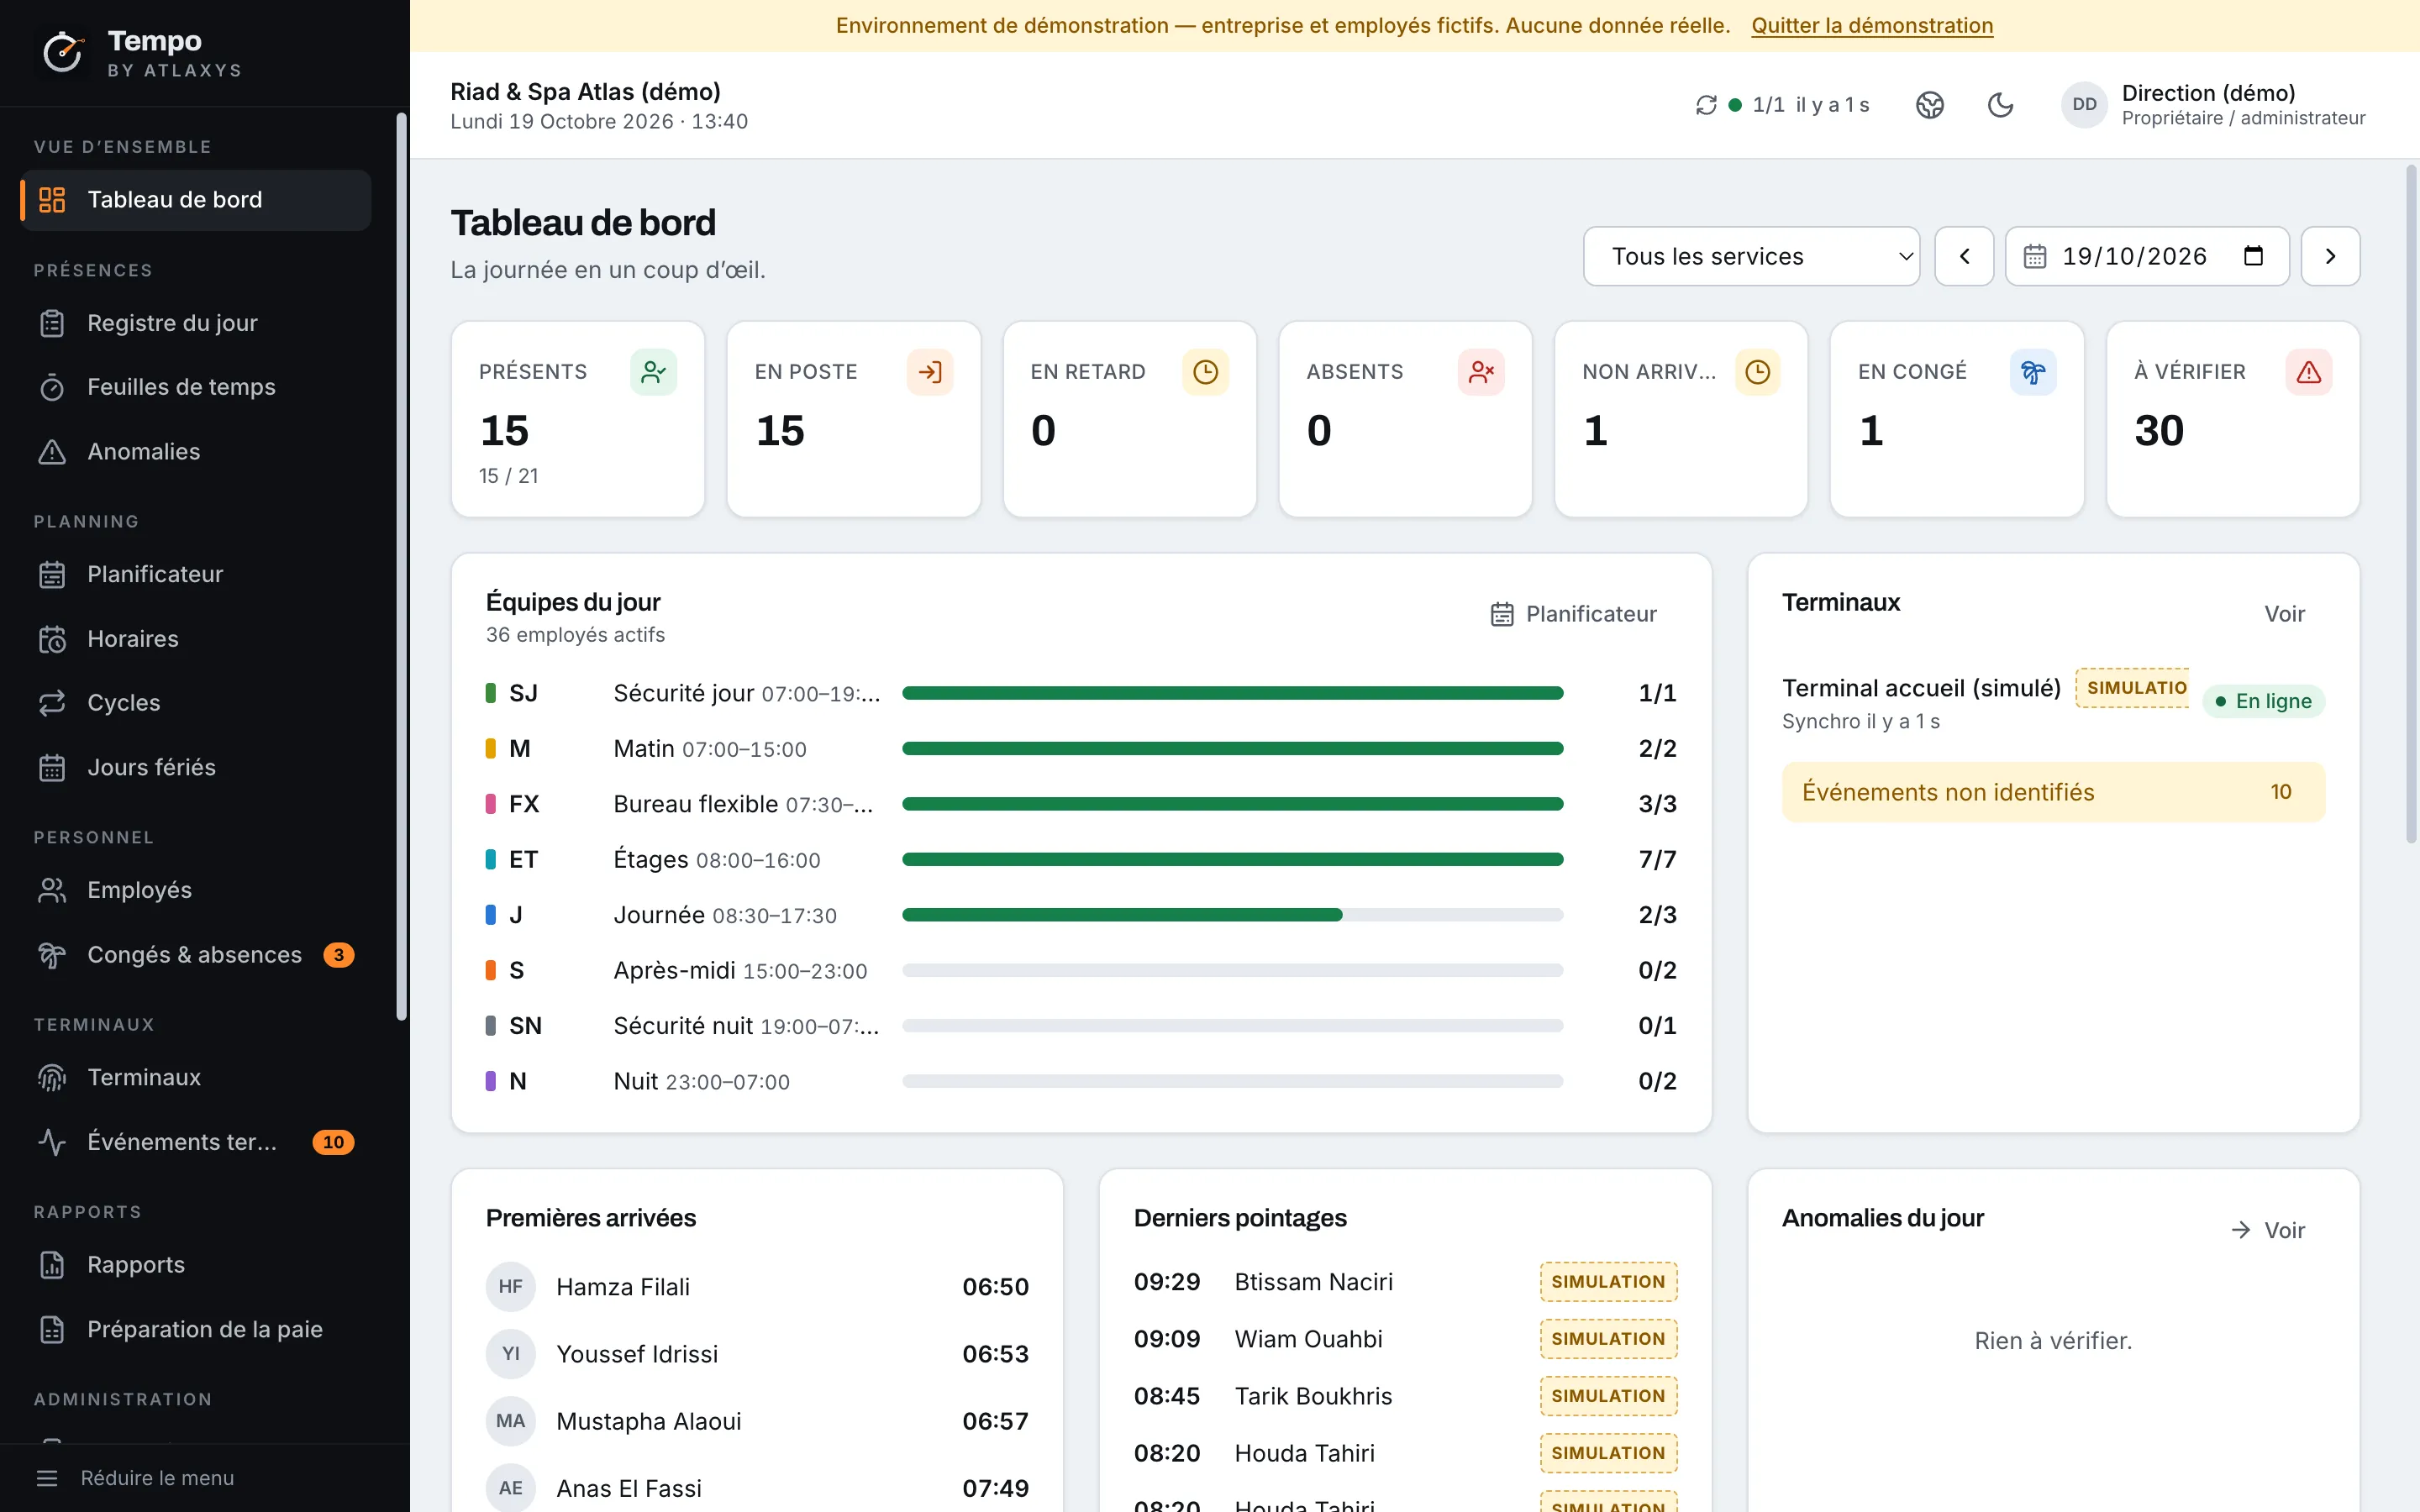Click Événements non identifiés banner
This screenshot has height=1512, width=2420.
pos(2053,792)
